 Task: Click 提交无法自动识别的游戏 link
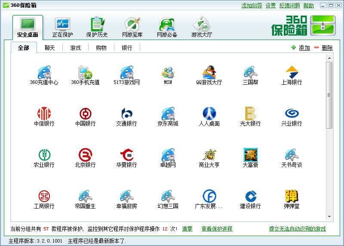coord(297,229)
